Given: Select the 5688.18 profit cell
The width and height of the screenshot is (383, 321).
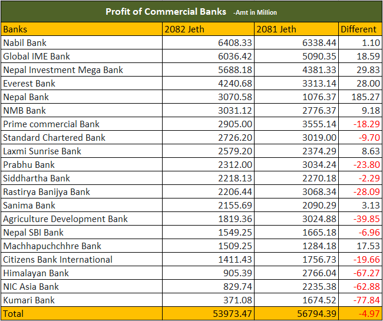Looking at the screenshot, I should (209, 70).
